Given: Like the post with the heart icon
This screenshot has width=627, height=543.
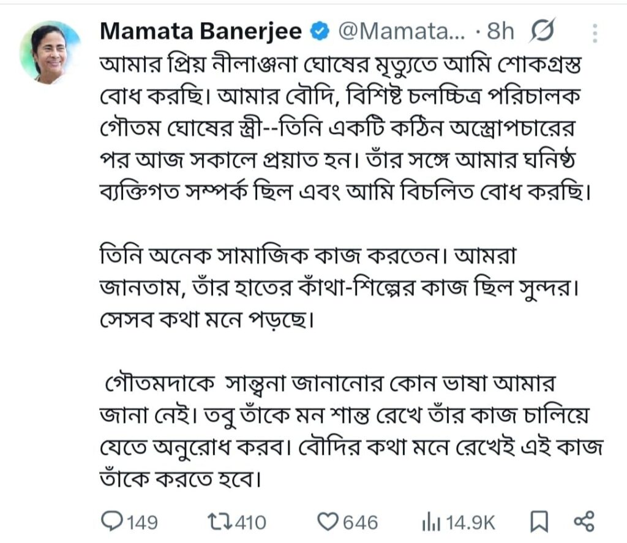Looking at the screenshot, I should pyautogui.click(x=329, y=522).
